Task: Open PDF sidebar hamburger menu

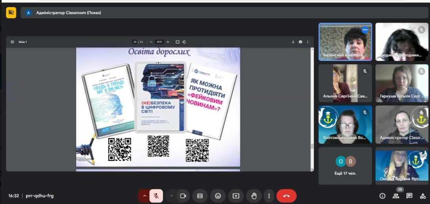Action: tap(12, 42)
